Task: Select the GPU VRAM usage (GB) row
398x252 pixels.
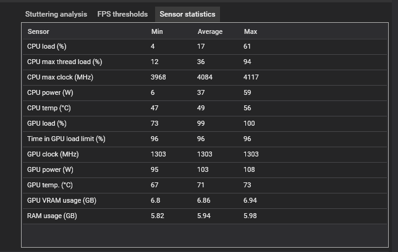Action: [x=205, y=201]
